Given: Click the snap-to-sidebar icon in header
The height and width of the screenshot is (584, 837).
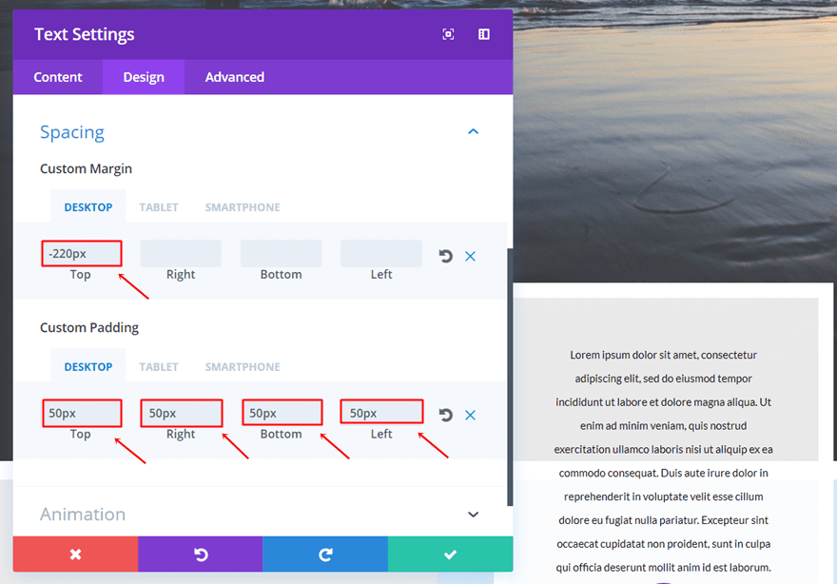Looking at the screenshot, I should pos(484,34).
